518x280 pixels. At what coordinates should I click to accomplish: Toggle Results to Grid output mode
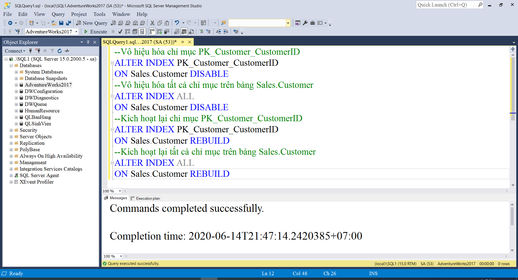(184, 32)
